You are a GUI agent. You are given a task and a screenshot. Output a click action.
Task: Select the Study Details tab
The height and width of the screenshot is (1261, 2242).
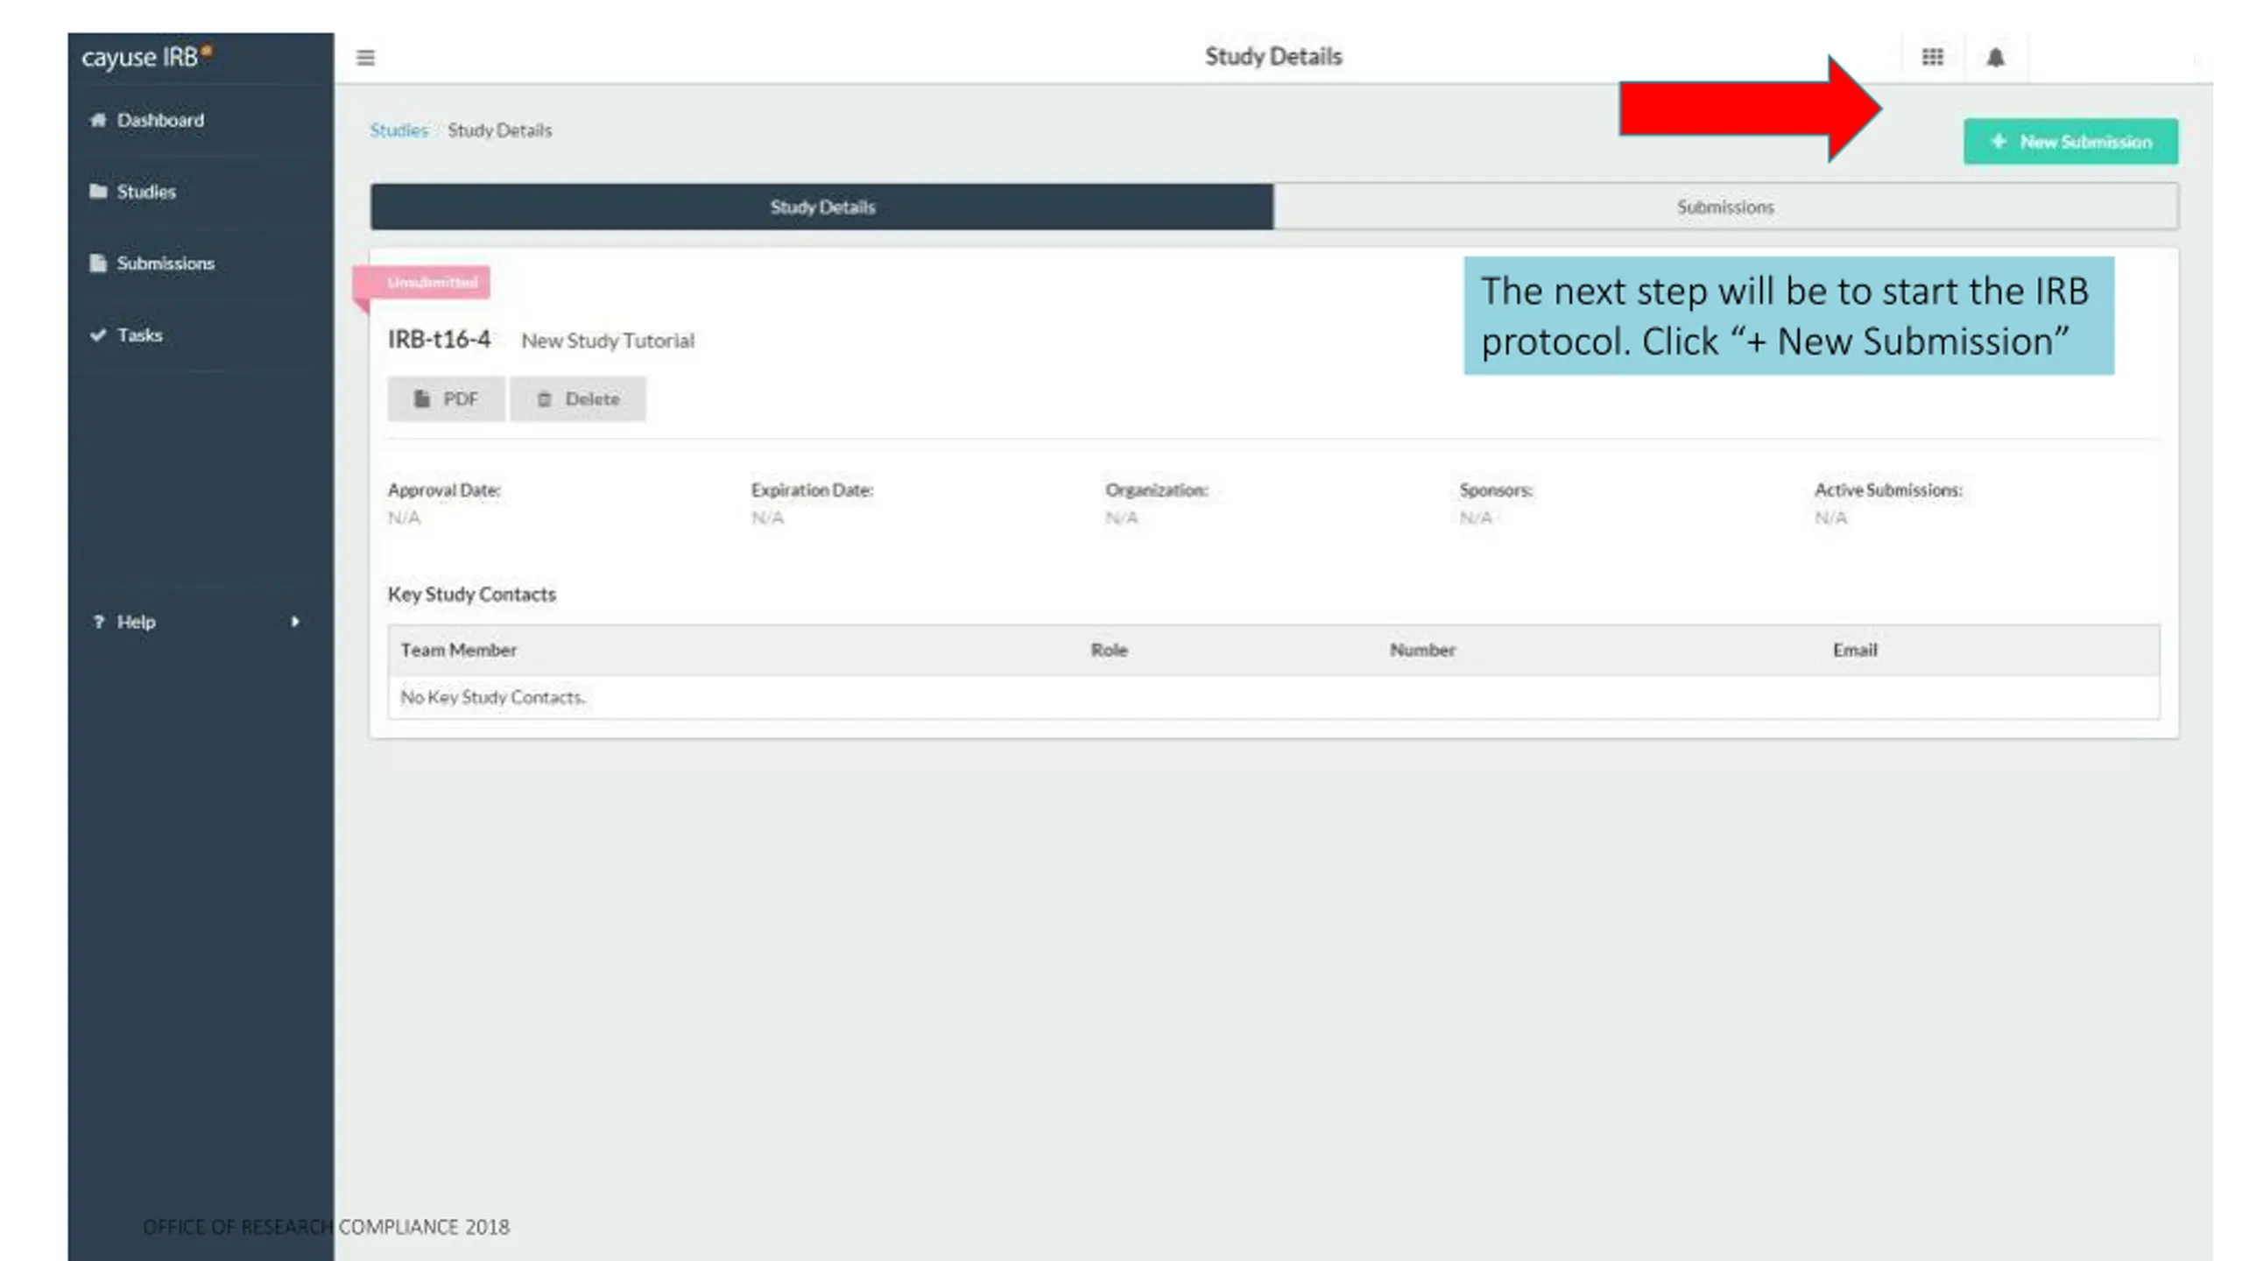[821, 208]
